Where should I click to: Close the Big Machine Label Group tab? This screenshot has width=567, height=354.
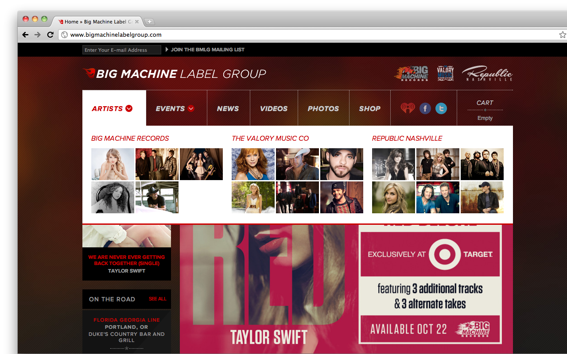137,22
